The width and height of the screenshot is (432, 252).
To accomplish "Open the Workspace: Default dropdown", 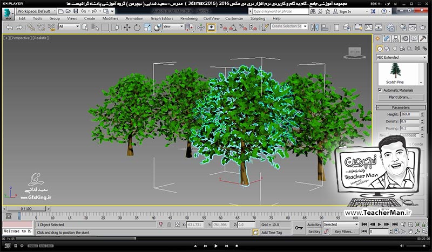I will (x=36, y=11).
